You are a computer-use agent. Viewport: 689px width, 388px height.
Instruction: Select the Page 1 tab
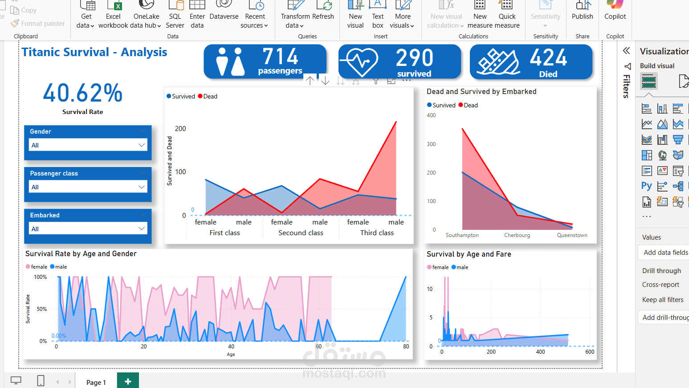point(95,382)
